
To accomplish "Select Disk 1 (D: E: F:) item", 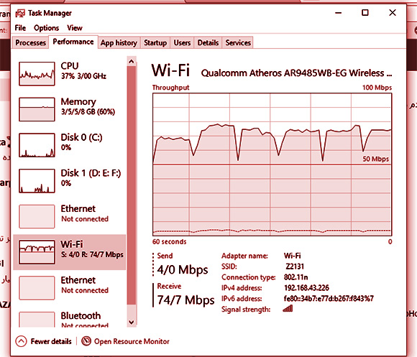I will tap(69, 180).
